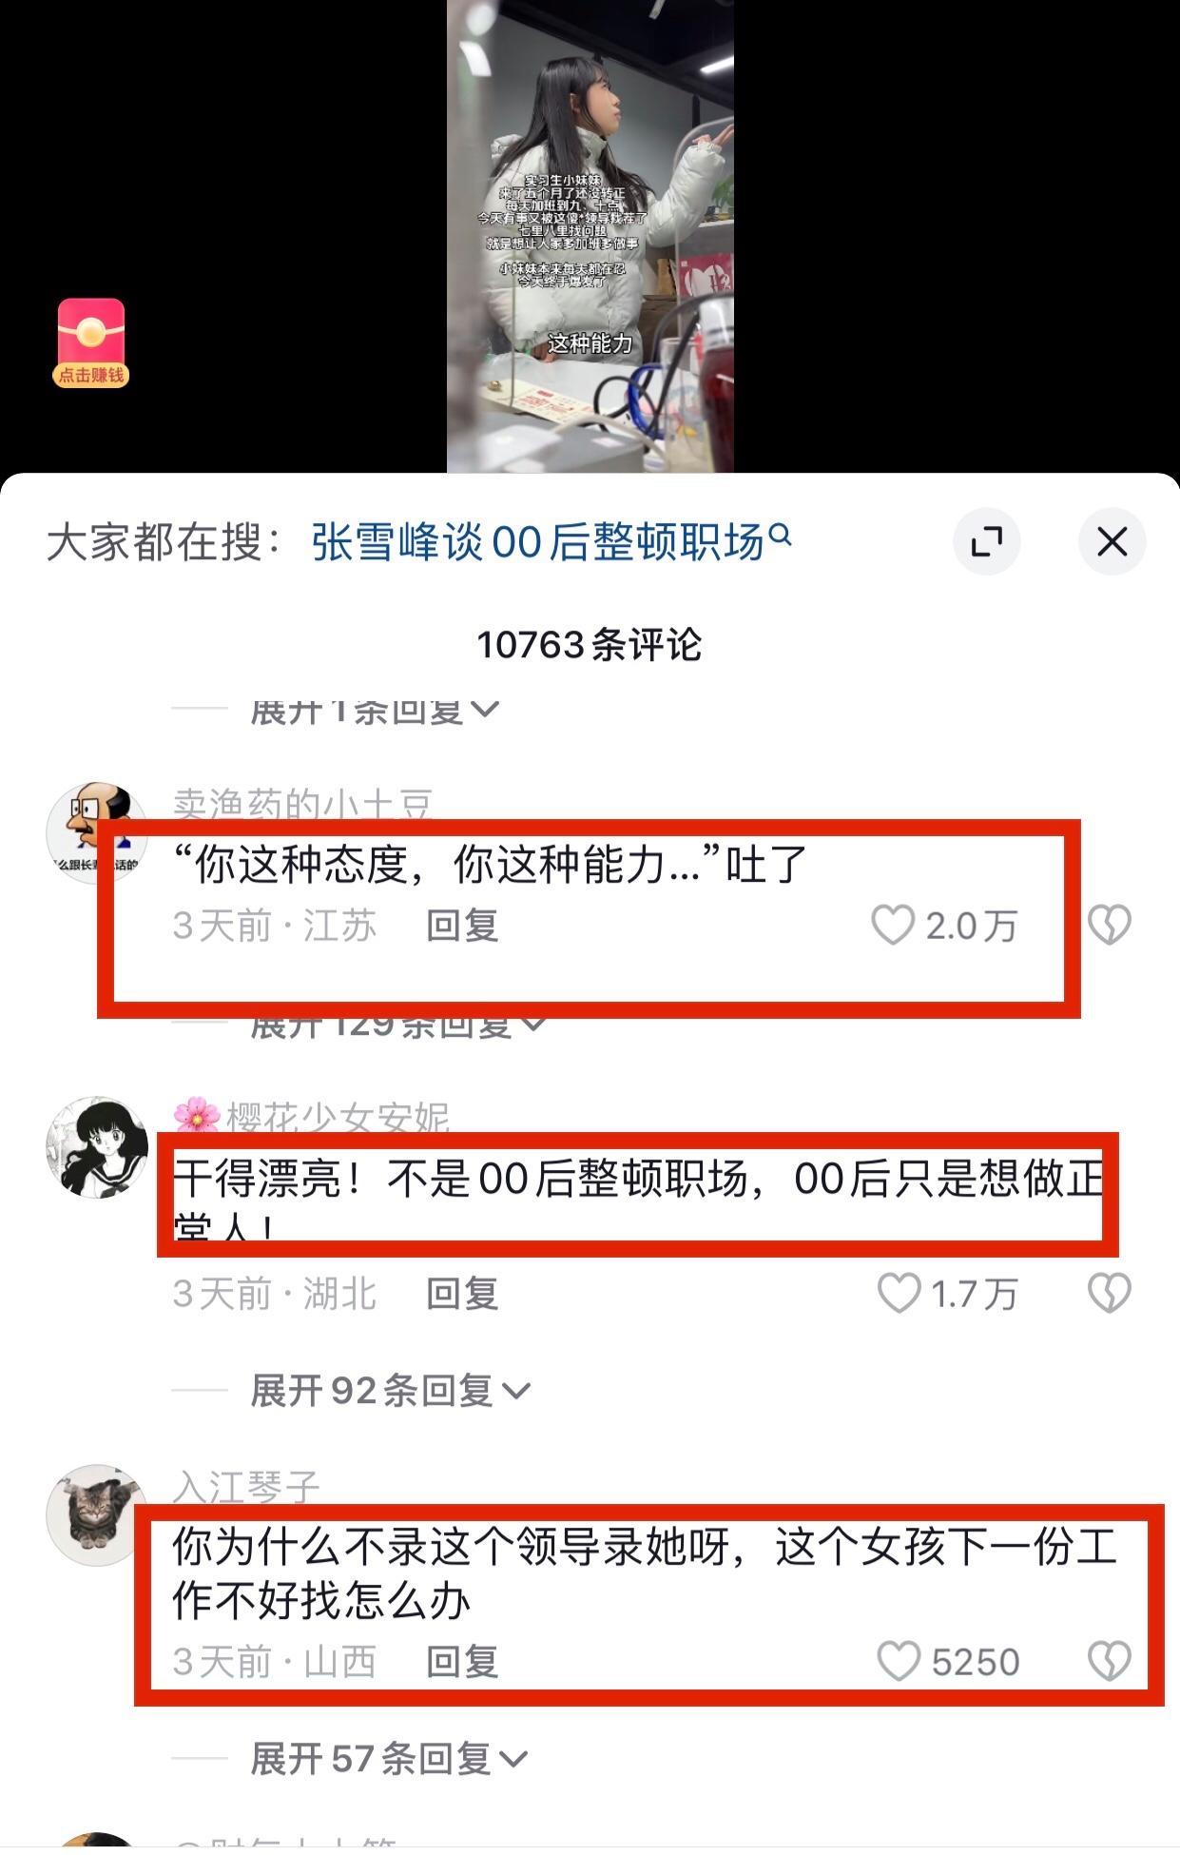Open 卖渔药的小土豆's profile avatar

[x=97, y=832]
